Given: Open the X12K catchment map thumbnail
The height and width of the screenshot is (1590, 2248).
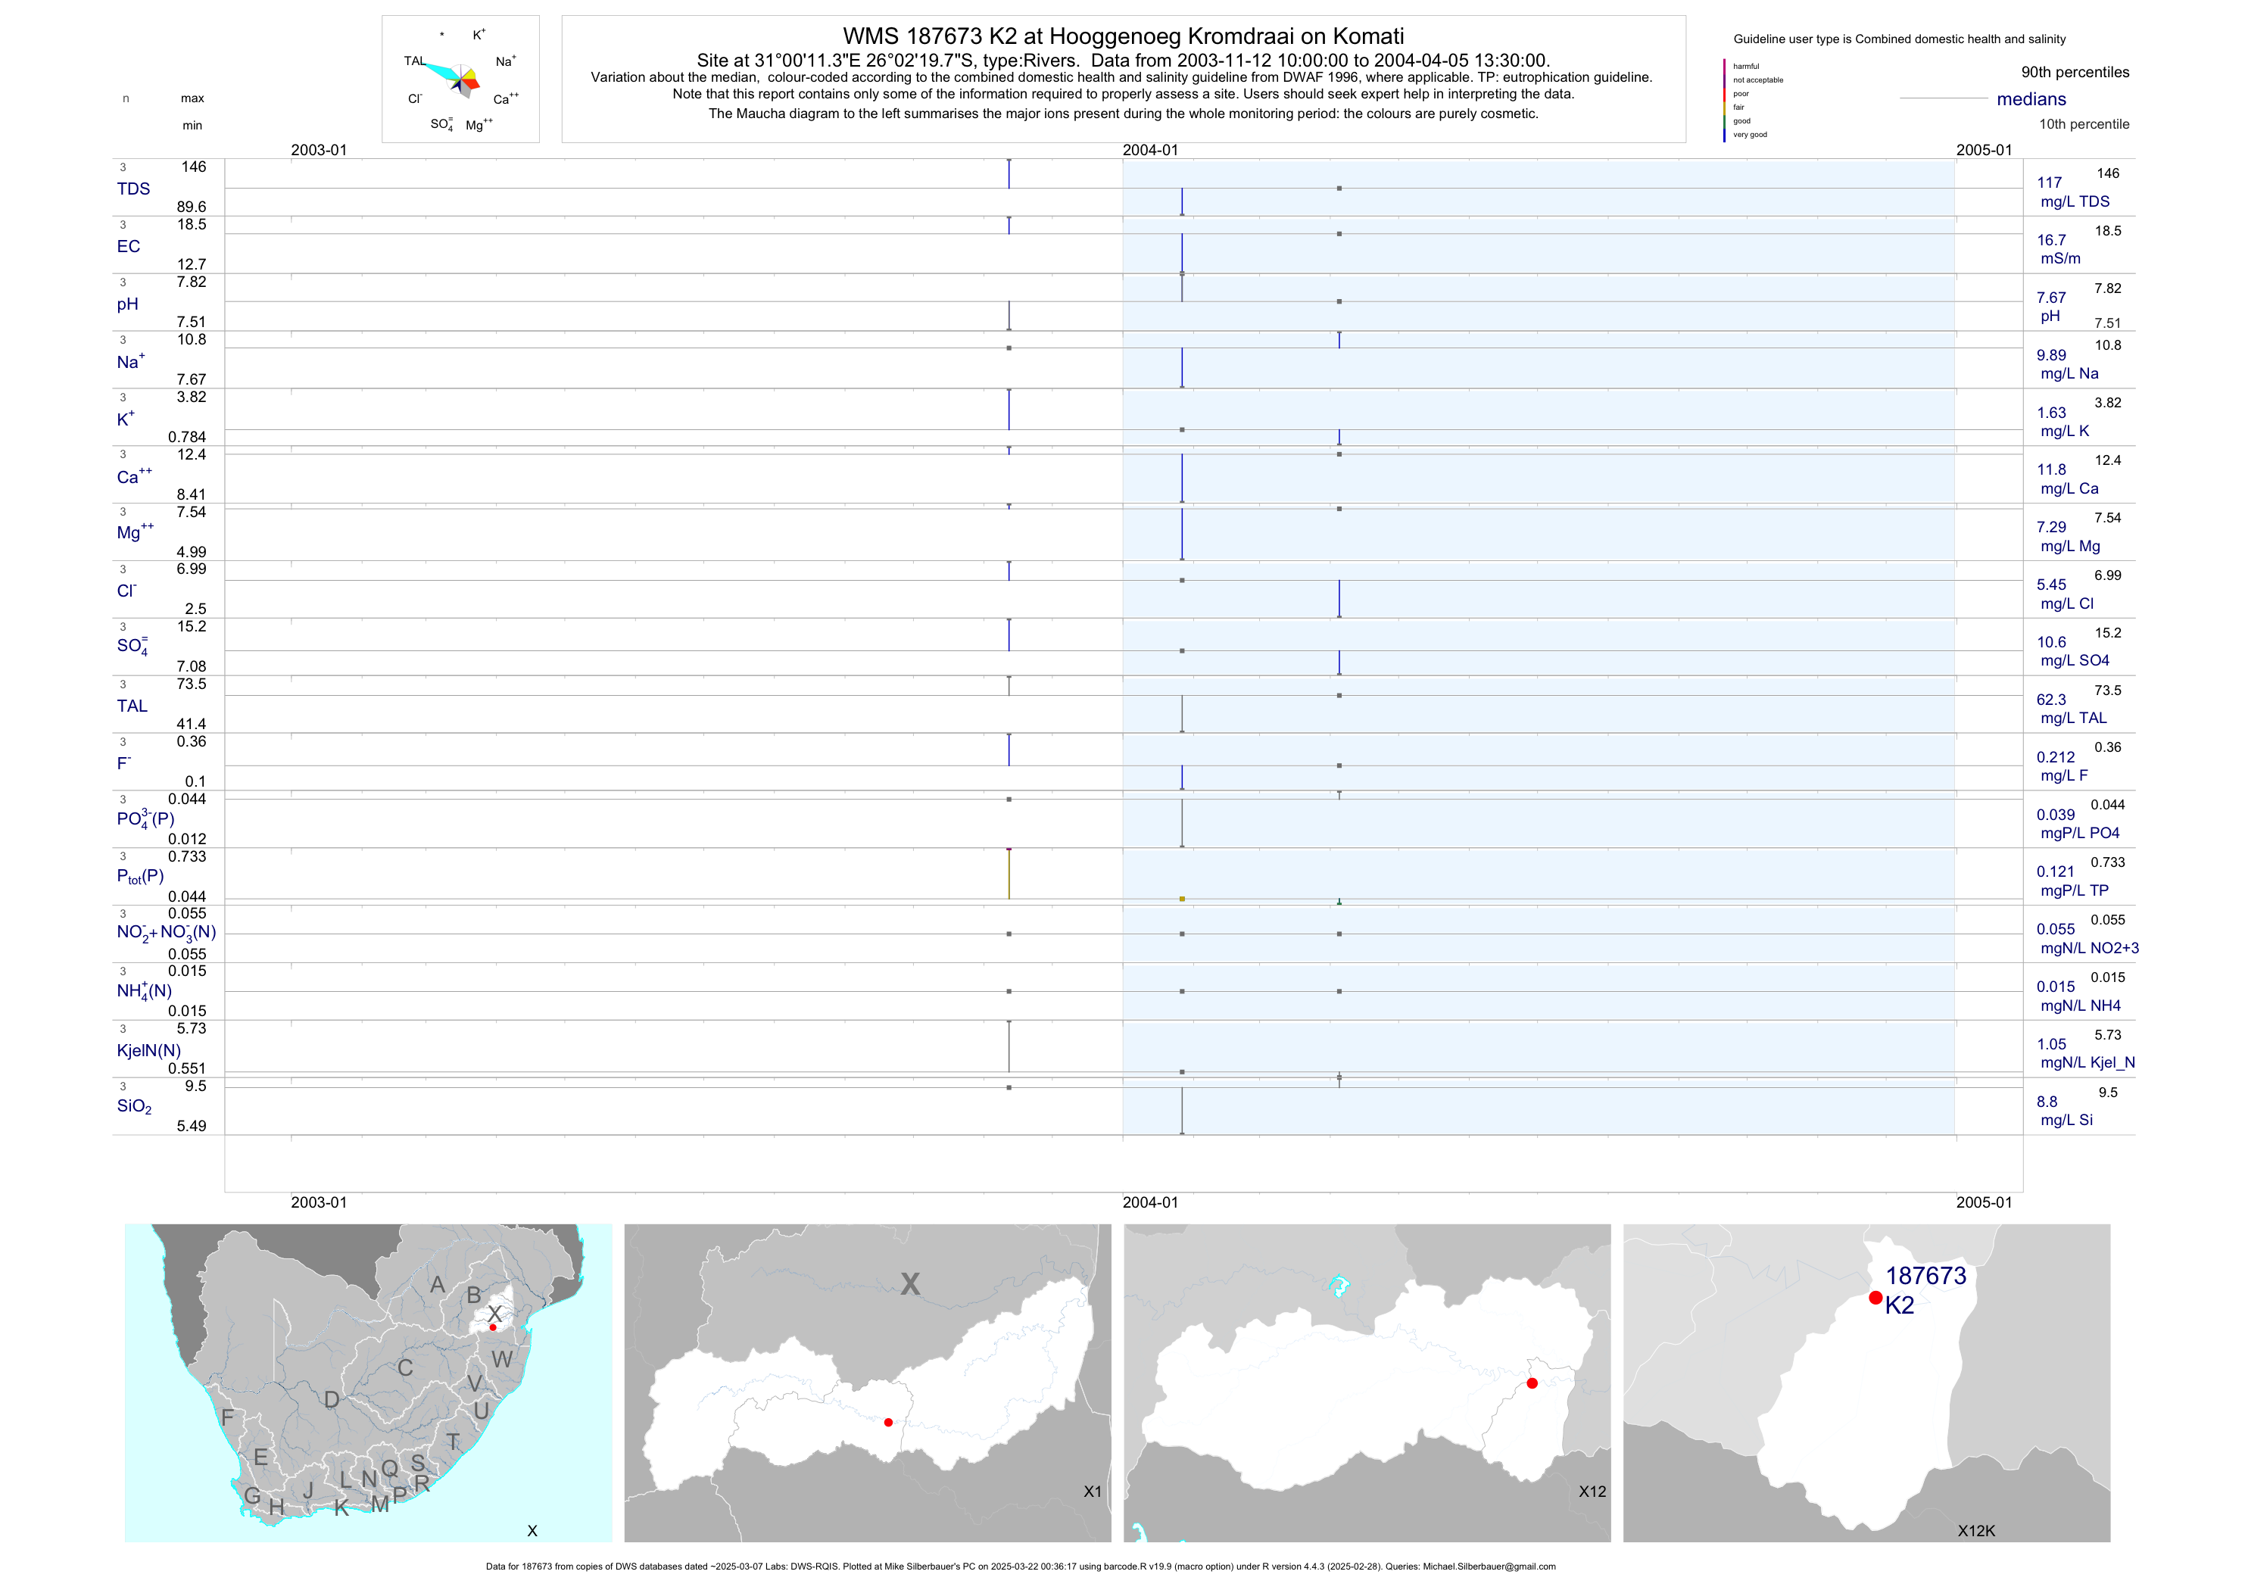Looking at the screenshot, I should point(1866,1383).
